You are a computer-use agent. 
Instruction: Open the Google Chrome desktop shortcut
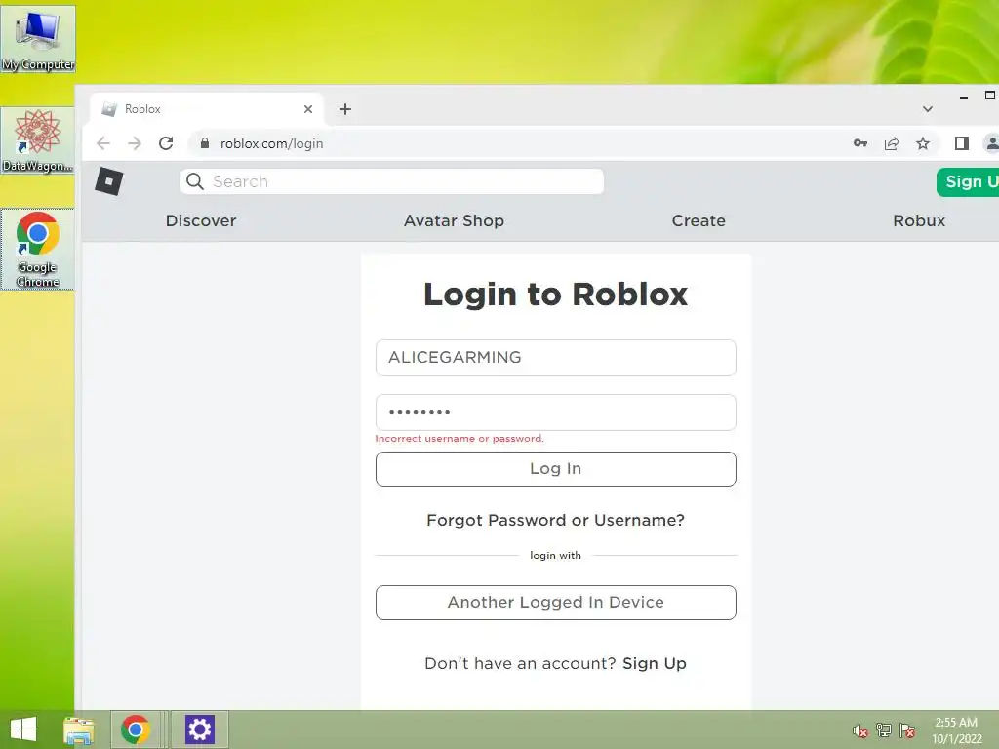(38, 249)
